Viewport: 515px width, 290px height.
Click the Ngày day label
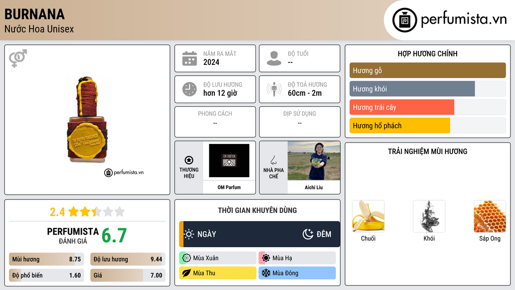tap(207, 234)
